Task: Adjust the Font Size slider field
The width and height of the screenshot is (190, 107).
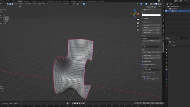Action: tap(151, 25)
